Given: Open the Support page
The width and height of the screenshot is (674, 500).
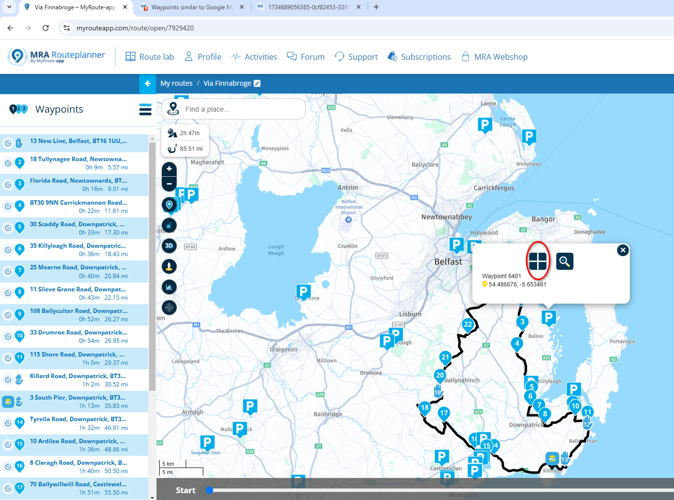Looking at the screenshot, I should pyautogui.click(x=356, y=57).
